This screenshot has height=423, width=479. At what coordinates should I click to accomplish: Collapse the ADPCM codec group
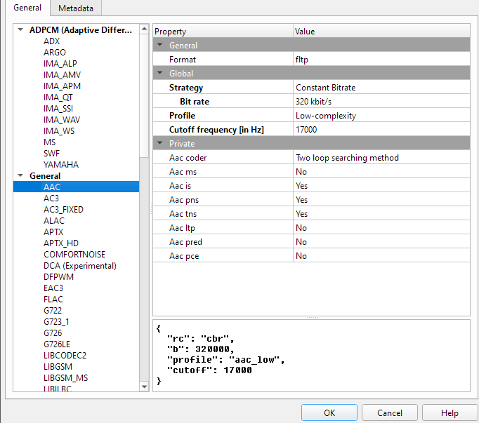(x=20, y=30)
